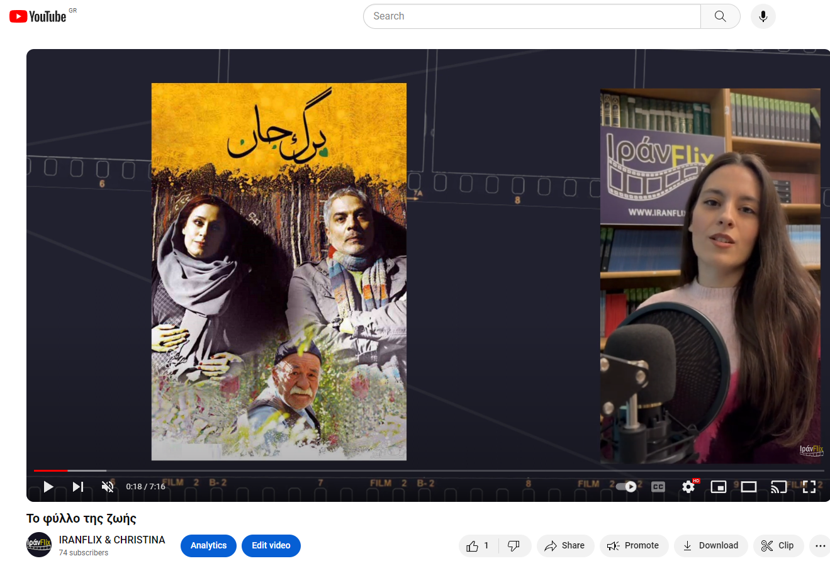Click the 0:18 / 7:16 time display
The width and height of the screenshot is (830, 561).
pyautogui.click(x=145, y=486)
